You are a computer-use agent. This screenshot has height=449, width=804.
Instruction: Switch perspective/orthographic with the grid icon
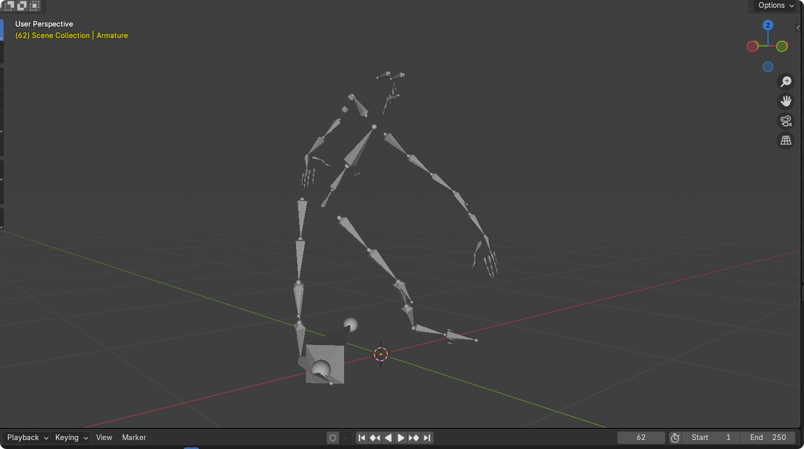click(786, 140)
